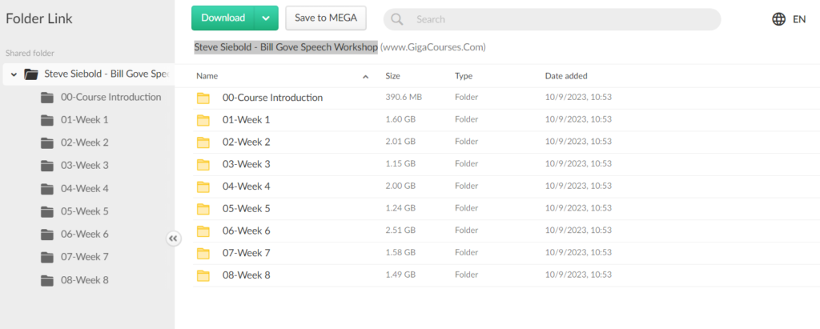Click the yellow folder icon for 04-Week 4
The height and width of the screenshot is (329, 820).
(x=203, y=187)
